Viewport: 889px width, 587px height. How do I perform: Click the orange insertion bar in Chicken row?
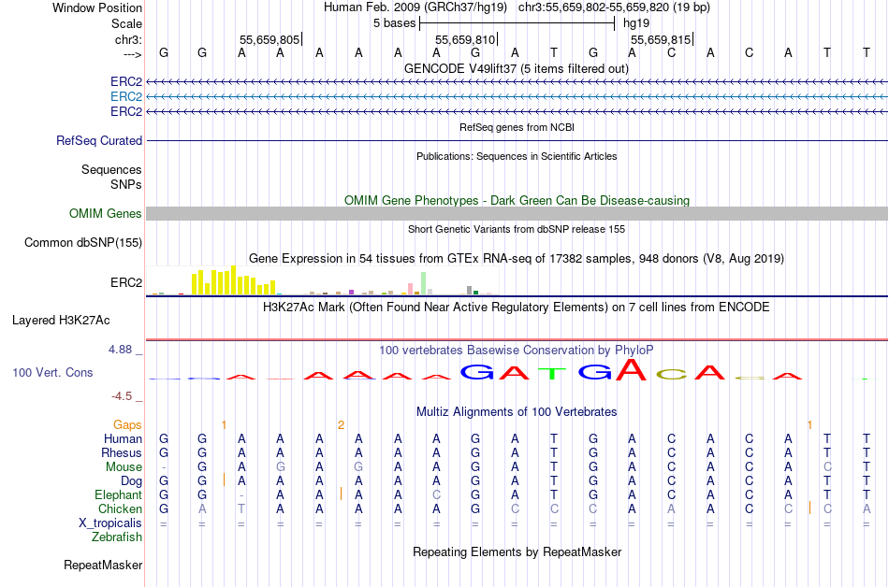[x=809, y=508]
